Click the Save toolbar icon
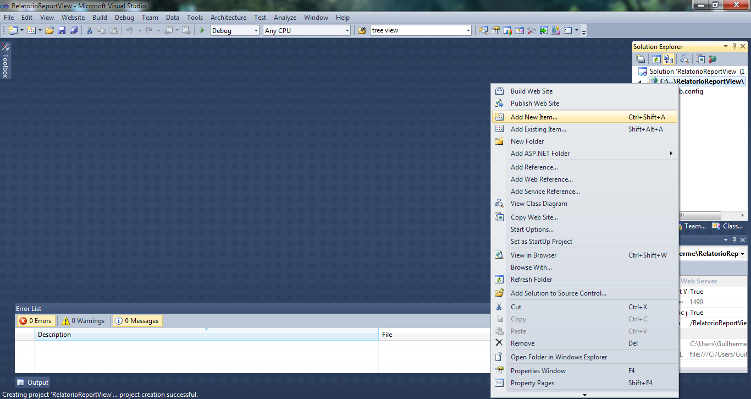Screen dimensions: 751x399 click(62, 30)
